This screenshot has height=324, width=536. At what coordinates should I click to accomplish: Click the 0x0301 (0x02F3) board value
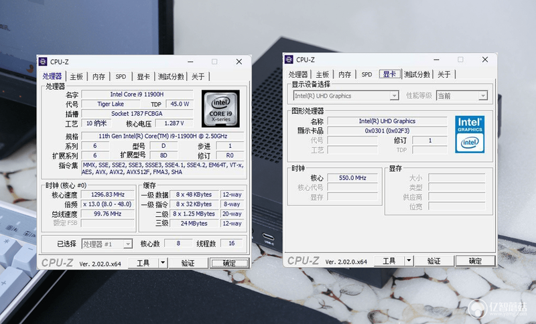[x=387, y=131]
